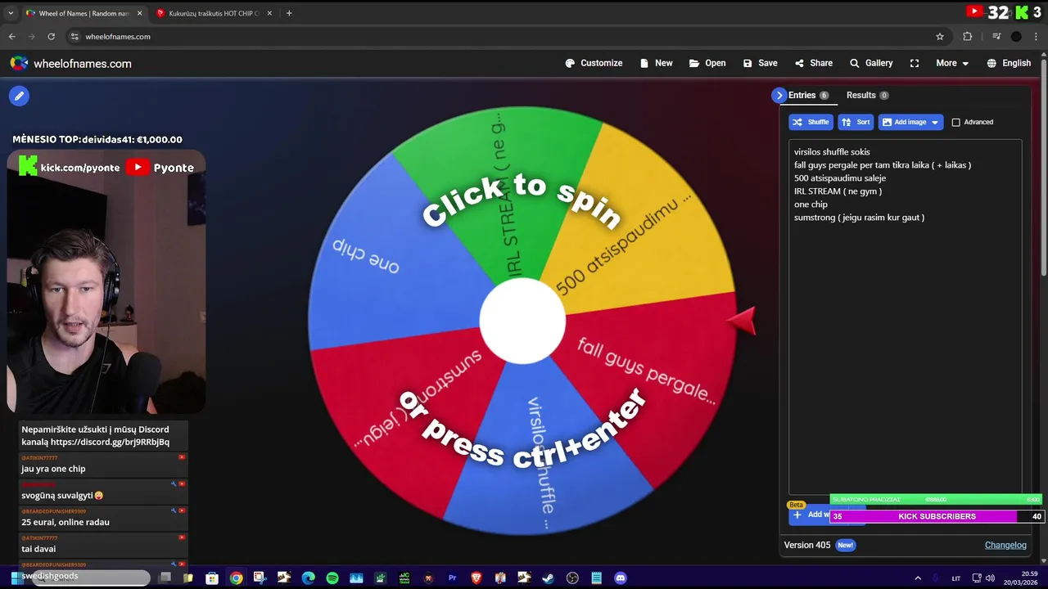The image size is (1048, 589).
Task: Click the blue pencil edit icon
Action: point(19,96)
